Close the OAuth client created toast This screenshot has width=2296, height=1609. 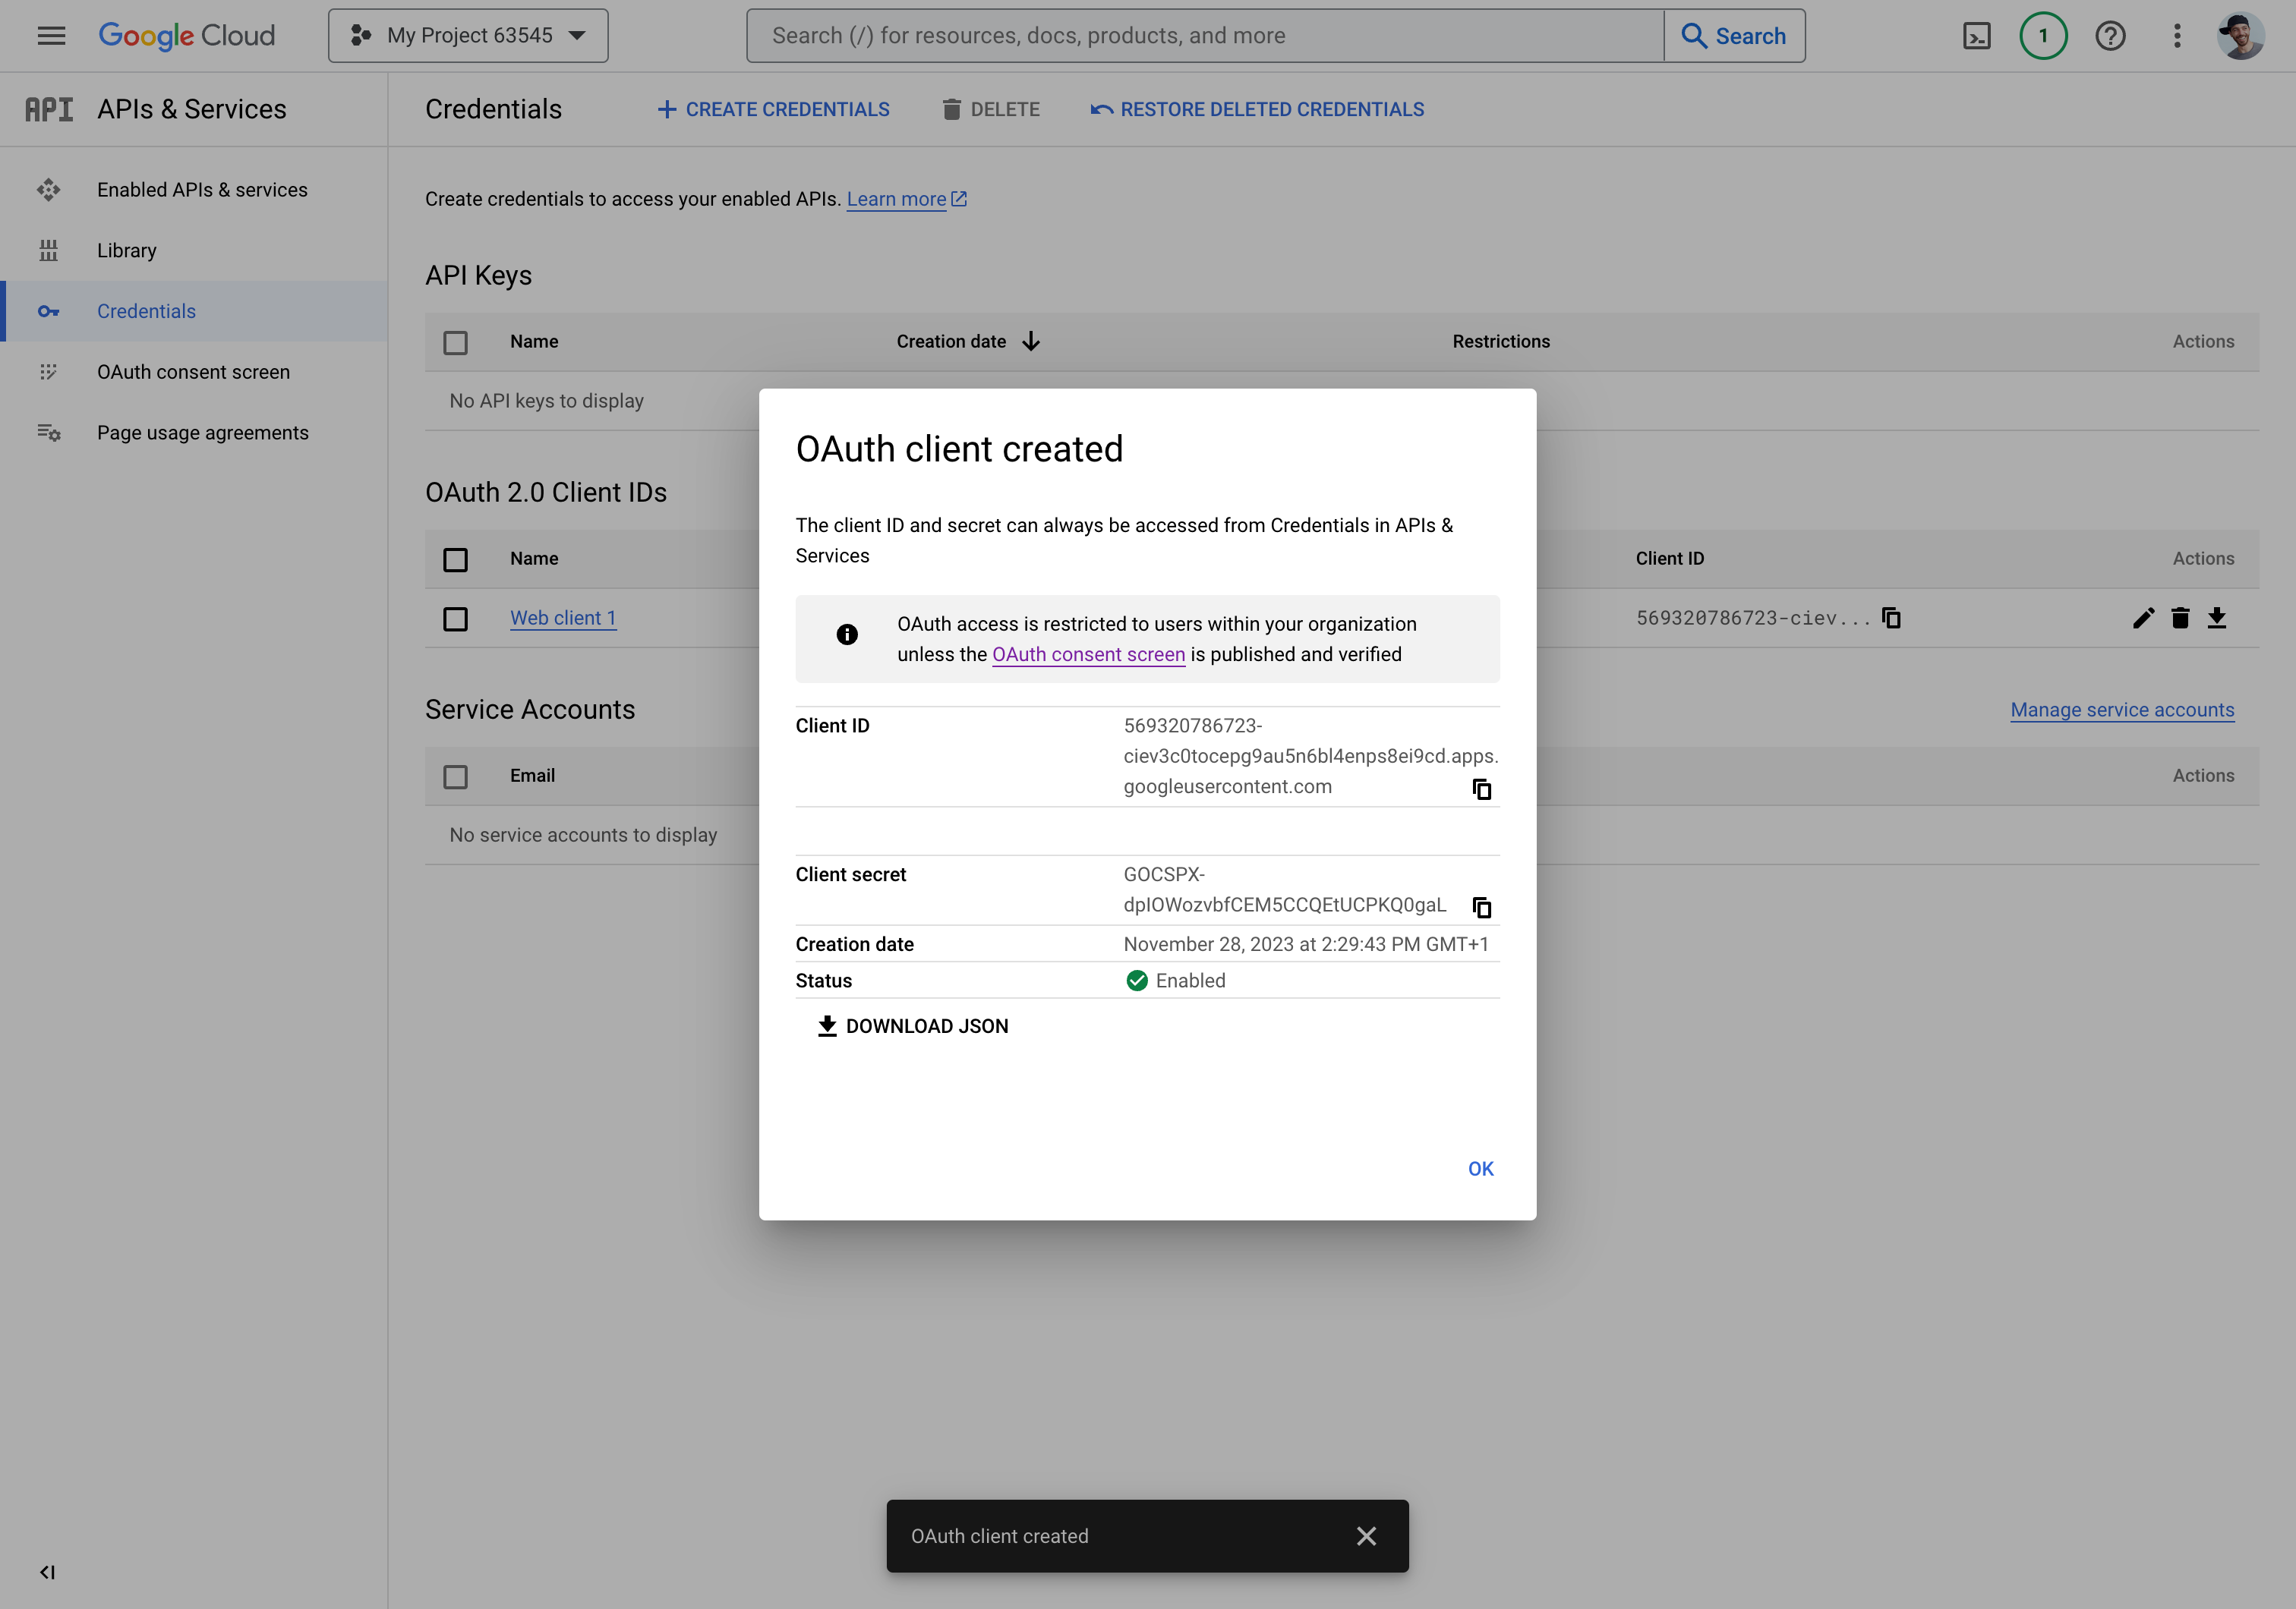(1367, 1536)
